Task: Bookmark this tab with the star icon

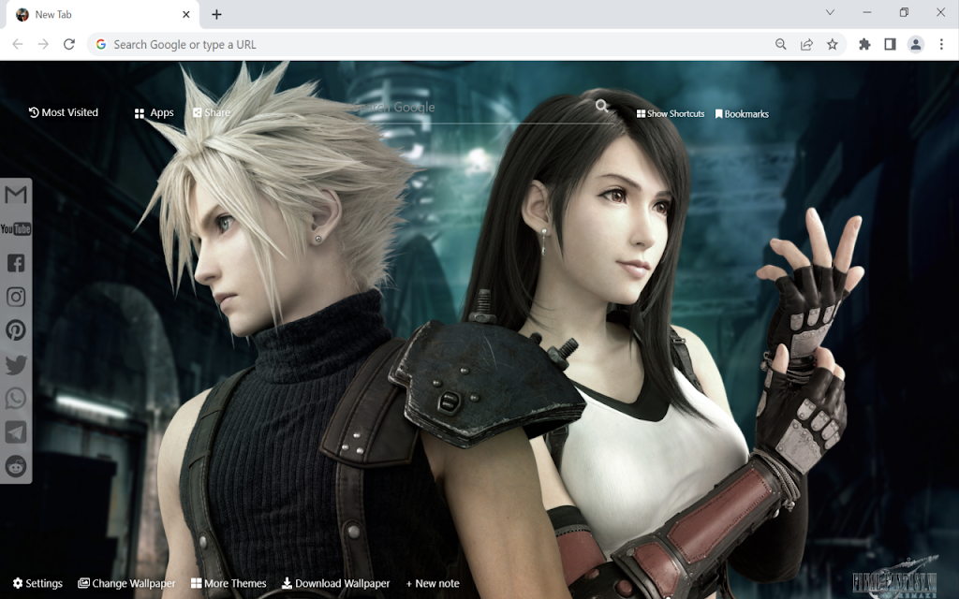Action: 833,44
